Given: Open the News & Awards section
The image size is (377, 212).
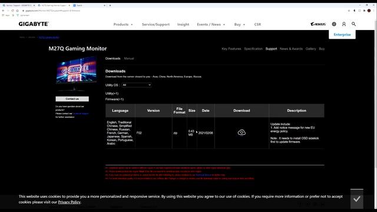Looking at the screenshot, I should pyautogui.click(x=291, y=49).
